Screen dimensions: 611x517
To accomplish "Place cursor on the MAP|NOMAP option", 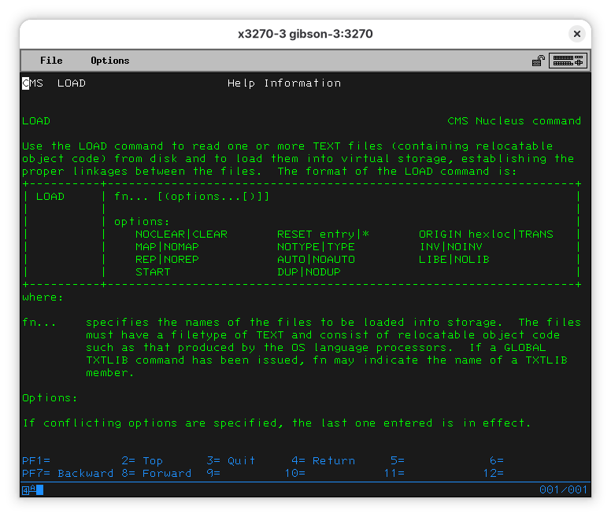I will tap(167, 247).
